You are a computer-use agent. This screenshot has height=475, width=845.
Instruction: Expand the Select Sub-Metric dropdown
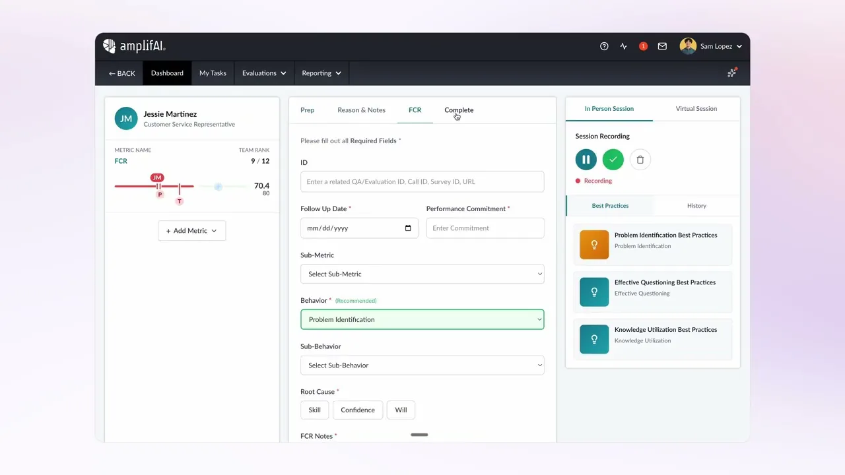[422, 274]
